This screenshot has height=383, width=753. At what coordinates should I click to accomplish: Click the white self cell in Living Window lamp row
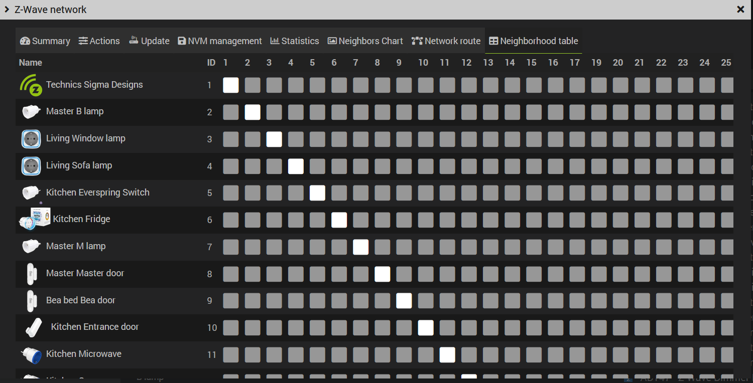274,139
